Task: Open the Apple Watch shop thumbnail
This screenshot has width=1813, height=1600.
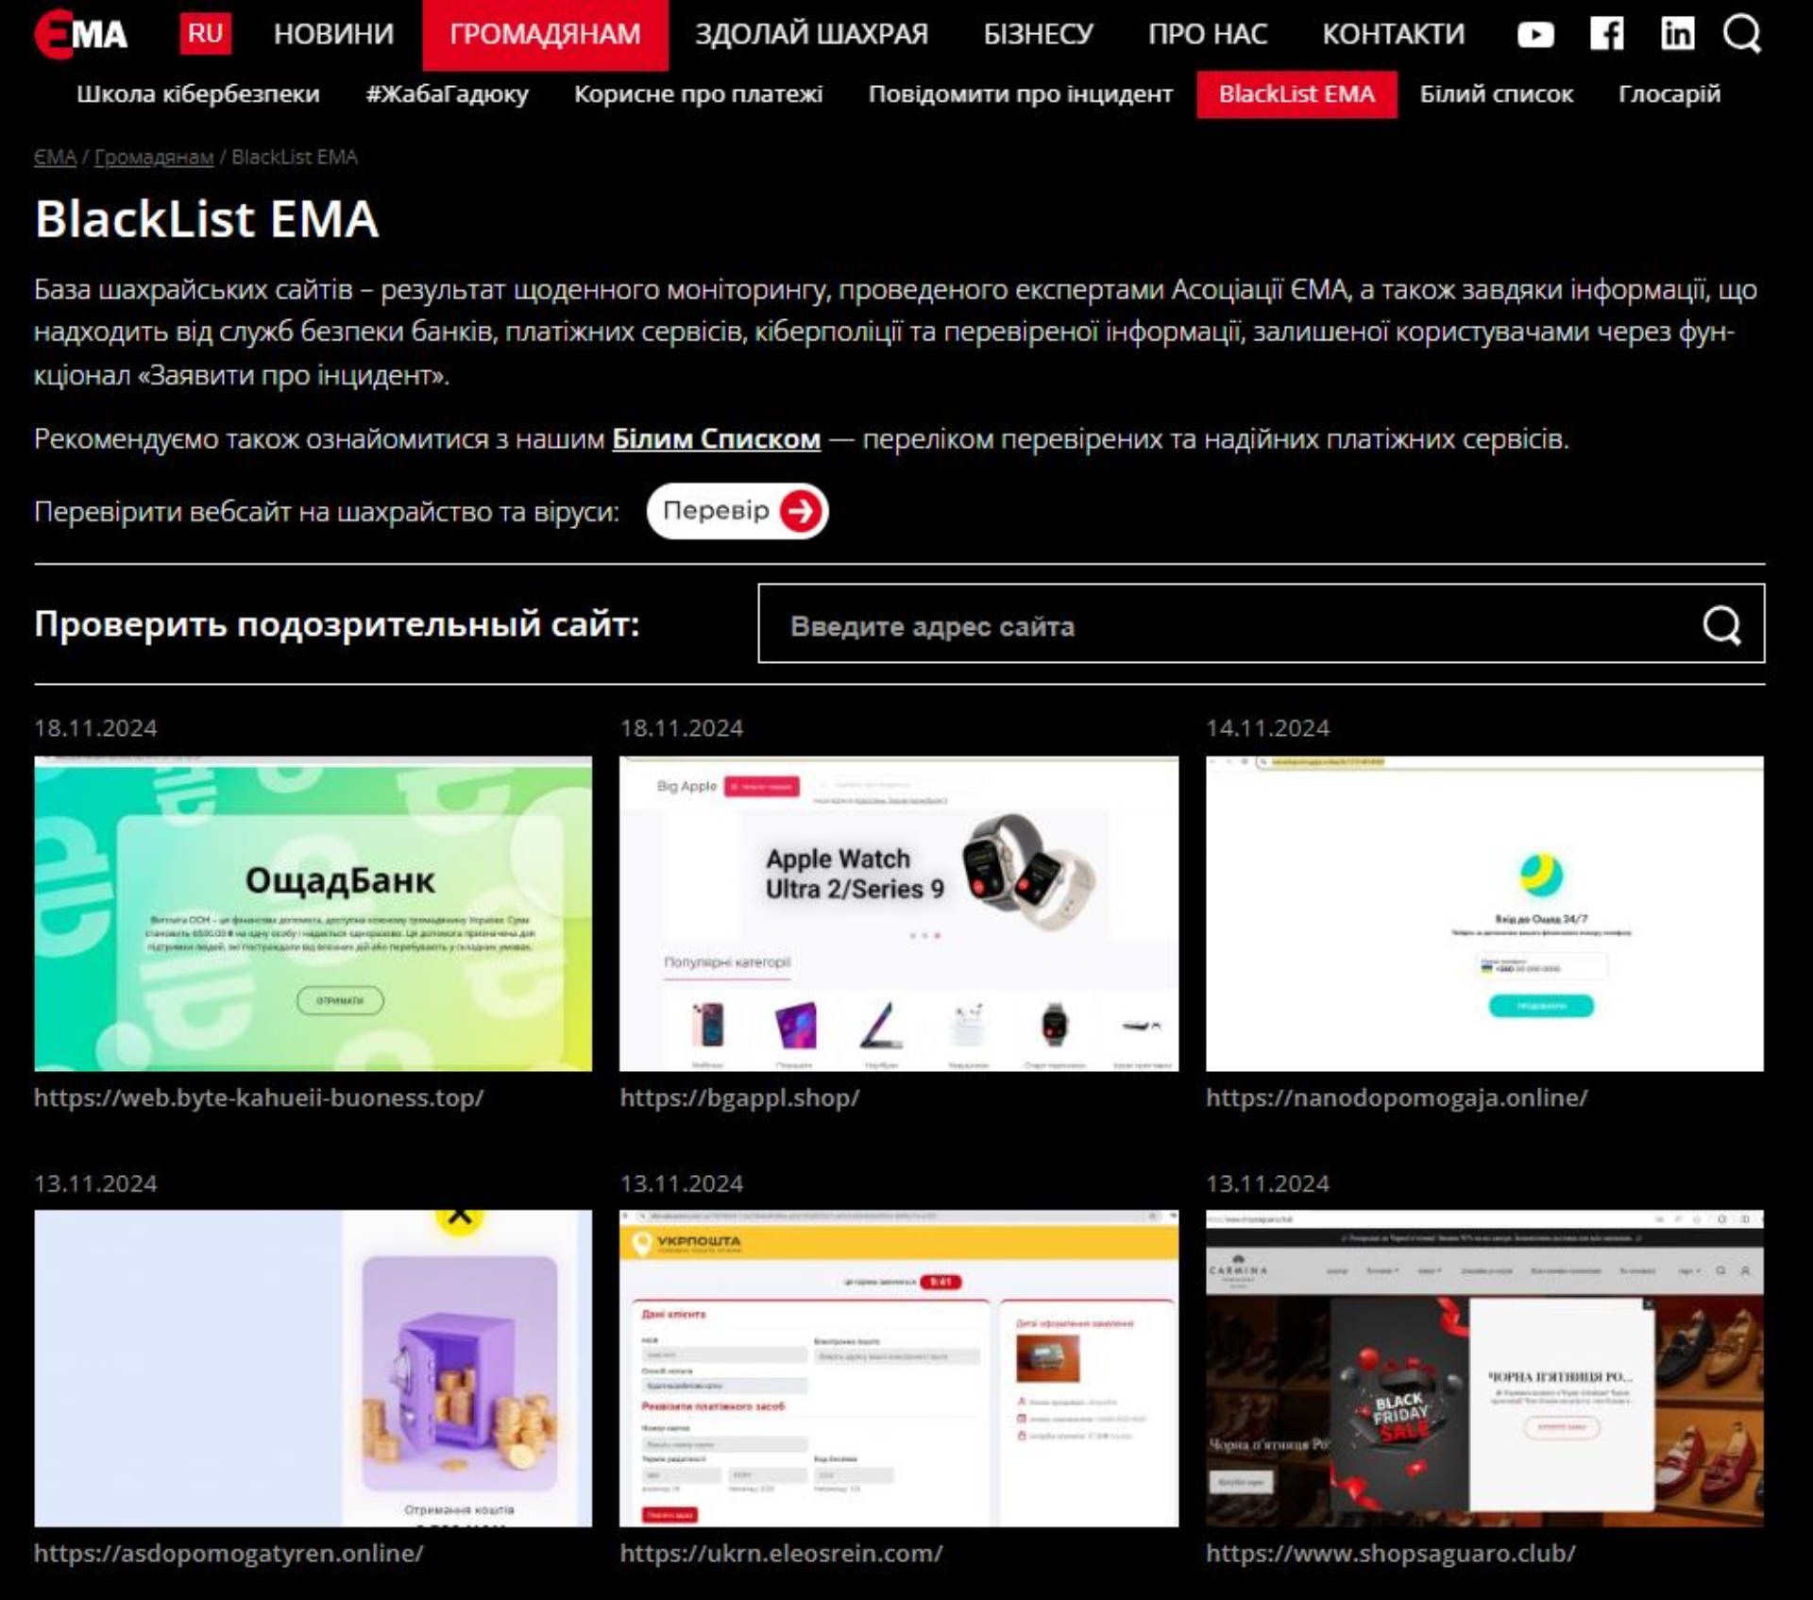Action: pyautogui.click(x=898, y=913)
